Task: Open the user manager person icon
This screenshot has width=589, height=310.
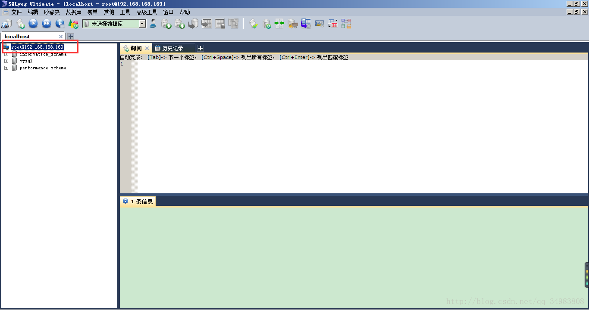Action: point(153,24)
